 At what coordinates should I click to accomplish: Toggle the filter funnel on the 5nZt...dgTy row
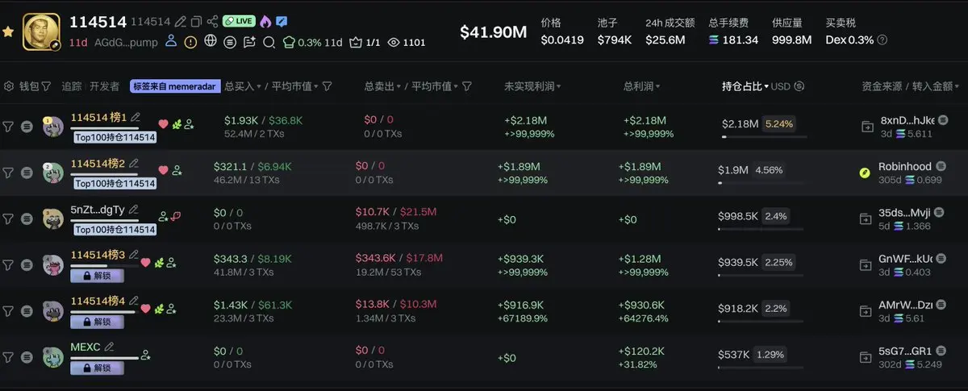8,218
